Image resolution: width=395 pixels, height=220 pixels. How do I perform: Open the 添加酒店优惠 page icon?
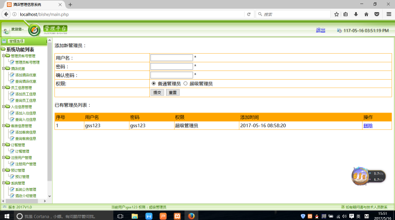click(12, 75)
